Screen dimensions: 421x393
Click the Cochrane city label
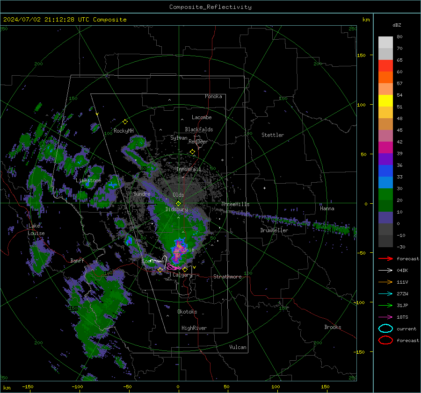point(153,261)
